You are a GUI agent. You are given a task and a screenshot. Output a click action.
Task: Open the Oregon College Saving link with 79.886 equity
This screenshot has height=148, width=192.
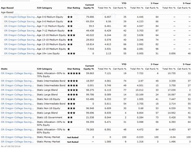tap(20, 17)
